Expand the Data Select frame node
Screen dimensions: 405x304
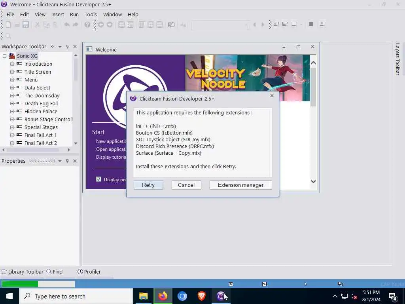(12, 87)
